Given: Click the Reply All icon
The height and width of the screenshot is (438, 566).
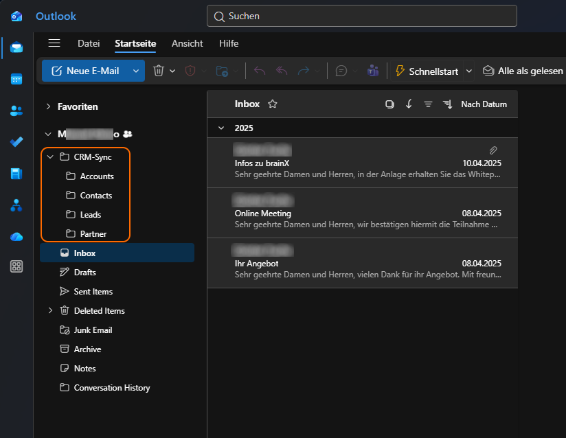Looking at the screenshot, I should [282, 71].
